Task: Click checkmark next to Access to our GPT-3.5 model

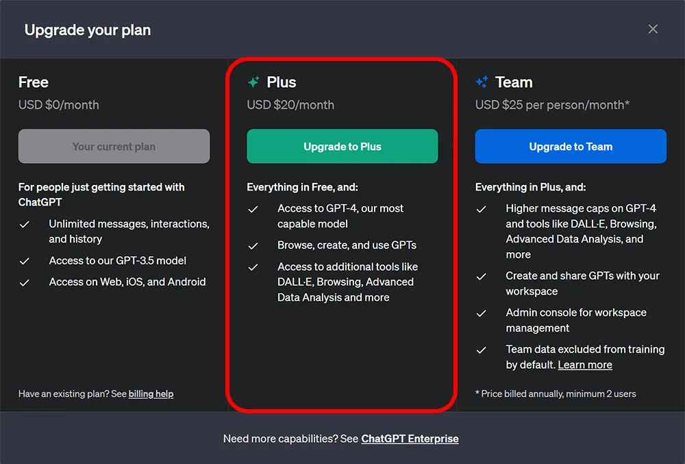Action: [x=25, y=261]
